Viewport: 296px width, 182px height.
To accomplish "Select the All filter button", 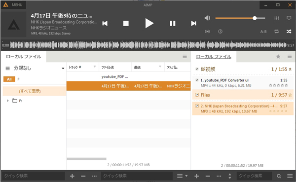I will 9,79.
